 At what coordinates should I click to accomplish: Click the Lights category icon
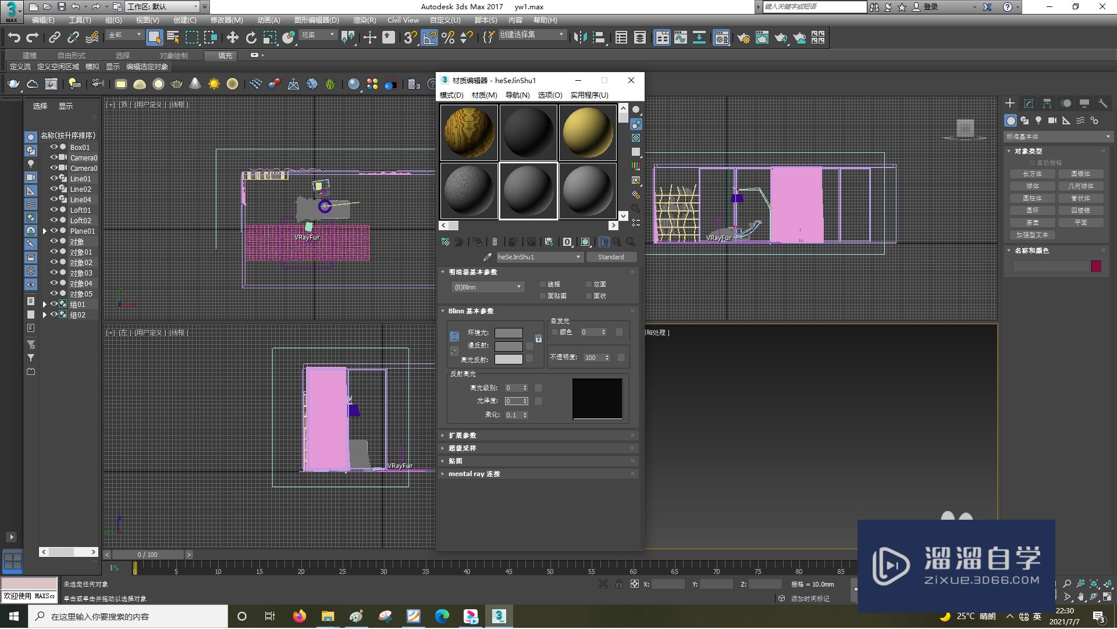pos(1038,120)
